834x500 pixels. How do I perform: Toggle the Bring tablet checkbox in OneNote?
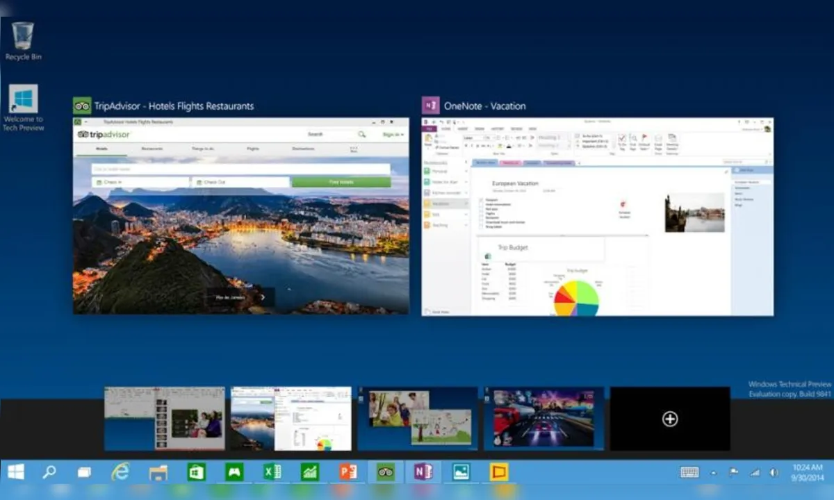point(482,226)
